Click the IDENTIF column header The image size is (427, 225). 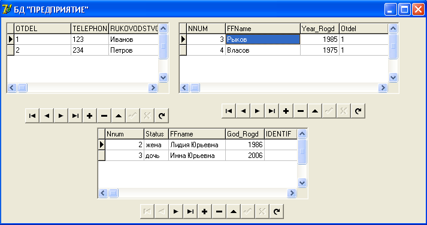point(281,134)
